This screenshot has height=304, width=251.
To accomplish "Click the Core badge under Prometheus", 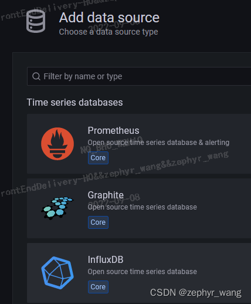I will 98,158.
